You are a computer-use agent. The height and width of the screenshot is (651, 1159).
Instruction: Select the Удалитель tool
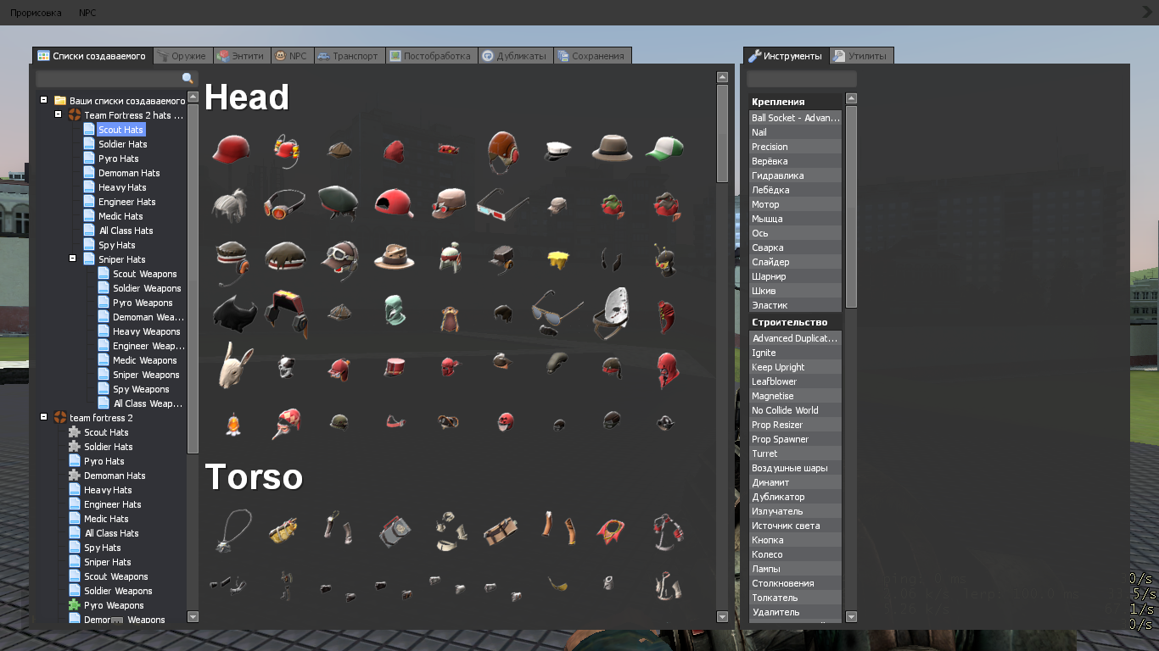(796, 612)
